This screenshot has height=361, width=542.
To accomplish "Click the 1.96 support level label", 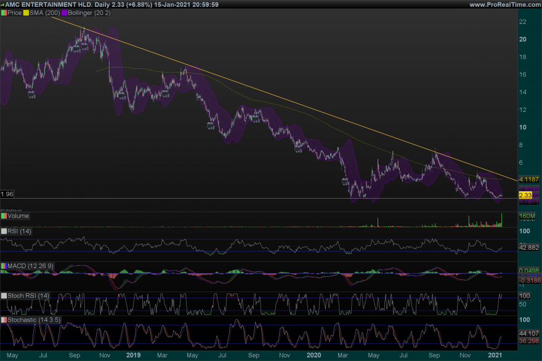I will [7, 194].
